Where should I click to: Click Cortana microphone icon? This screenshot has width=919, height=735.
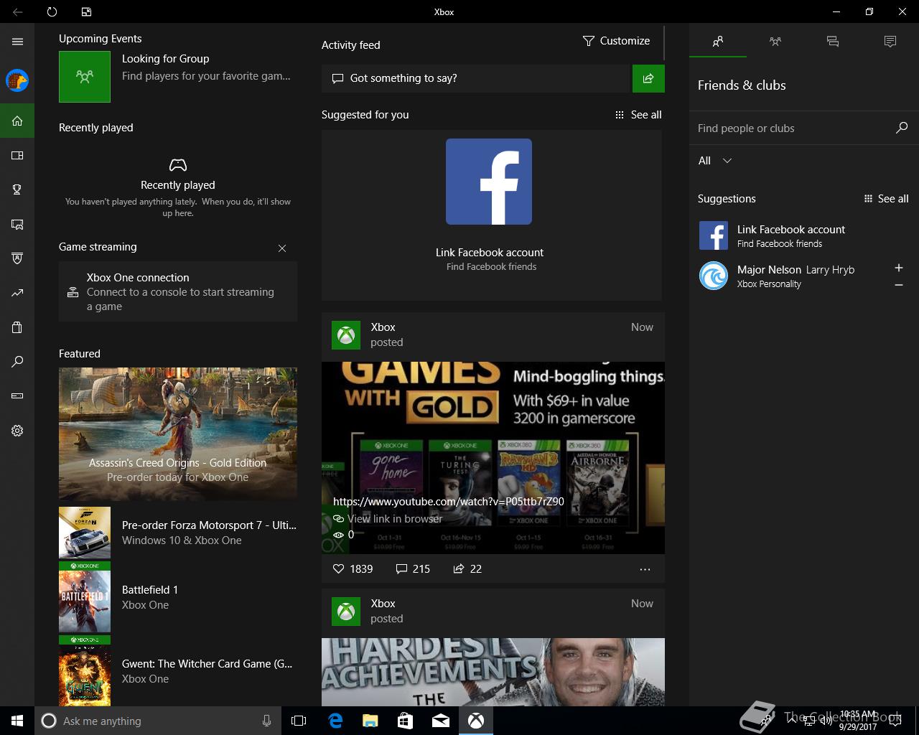pyautogui.click(x=266, y=721)
